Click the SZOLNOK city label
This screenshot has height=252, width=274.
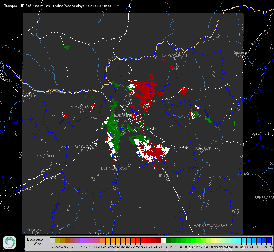[203, 148]
